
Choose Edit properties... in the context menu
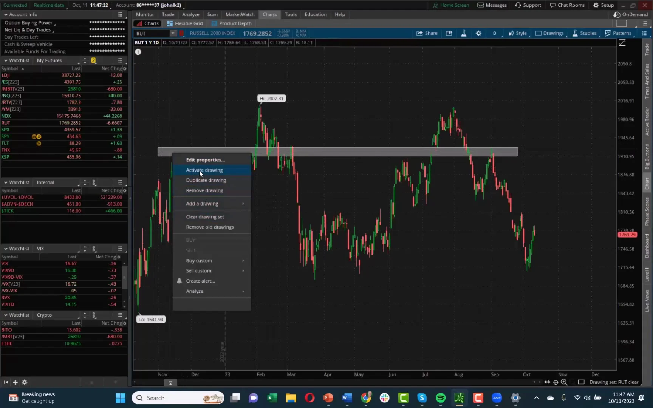click(x=212, y=160)
